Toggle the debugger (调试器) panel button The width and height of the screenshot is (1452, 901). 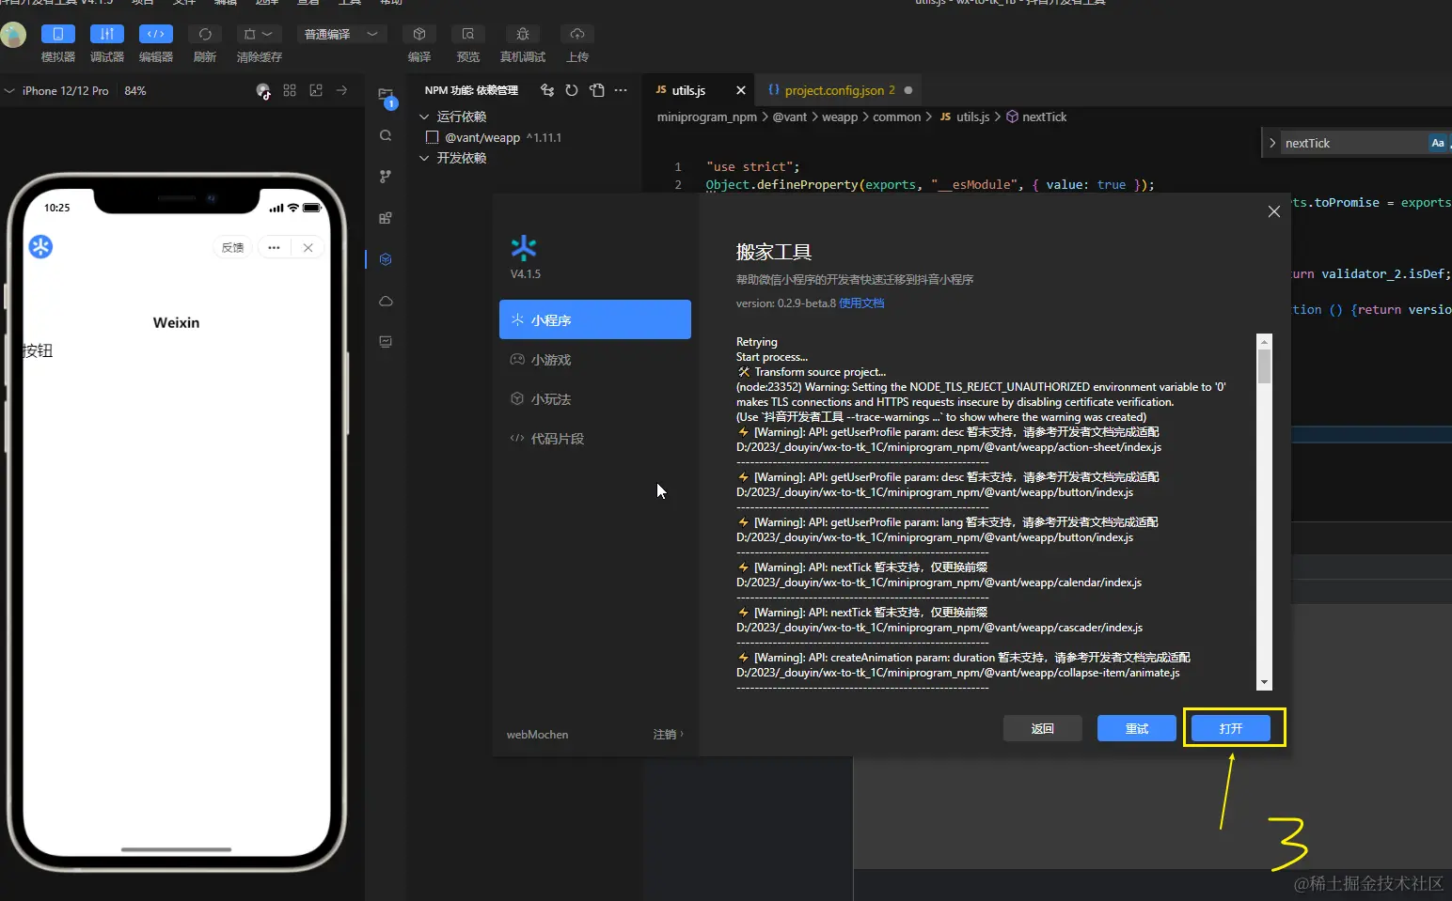pyautogui.click(x=107, y=34)
